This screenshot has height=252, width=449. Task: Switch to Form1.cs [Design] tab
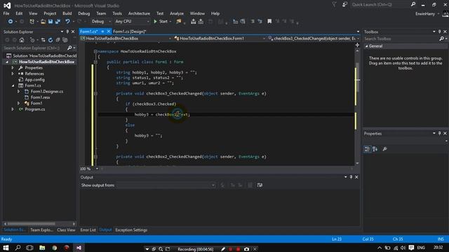[129, 31]
